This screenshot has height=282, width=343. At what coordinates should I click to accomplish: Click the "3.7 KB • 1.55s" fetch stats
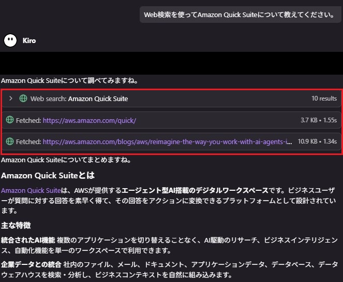(x=319, y=120)
